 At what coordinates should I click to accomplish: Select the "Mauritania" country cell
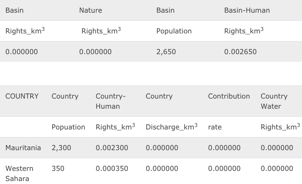coord(23,148)
